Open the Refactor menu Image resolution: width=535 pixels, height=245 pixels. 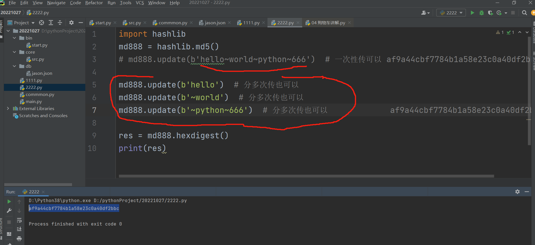click(x=94, y=3)
